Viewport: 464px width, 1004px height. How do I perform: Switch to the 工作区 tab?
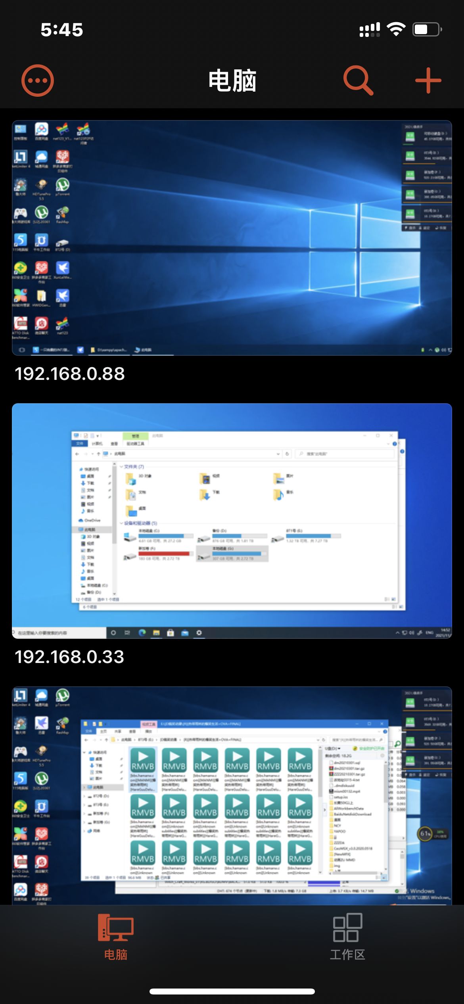[347, 936]
